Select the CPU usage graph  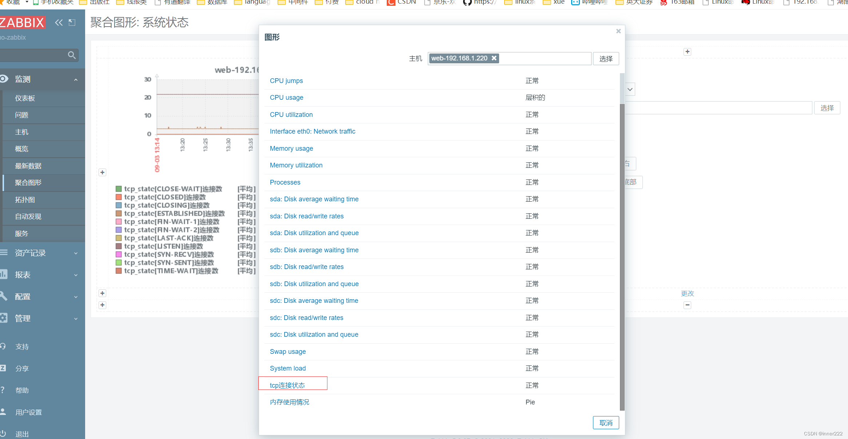click(x=287, y=98)
